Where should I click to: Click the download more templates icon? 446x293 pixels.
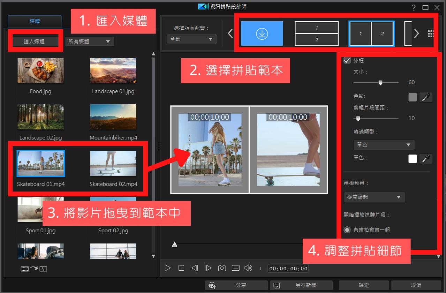pyautogui.click(x=262, y=33)
